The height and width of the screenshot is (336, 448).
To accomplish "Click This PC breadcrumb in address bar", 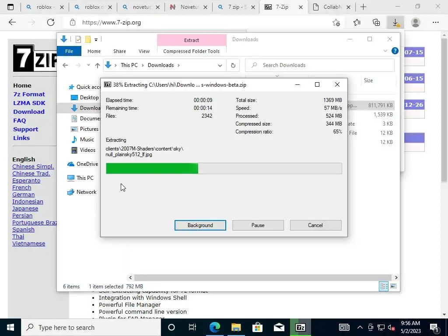I will pyautogui.click(x=129, y=65).
